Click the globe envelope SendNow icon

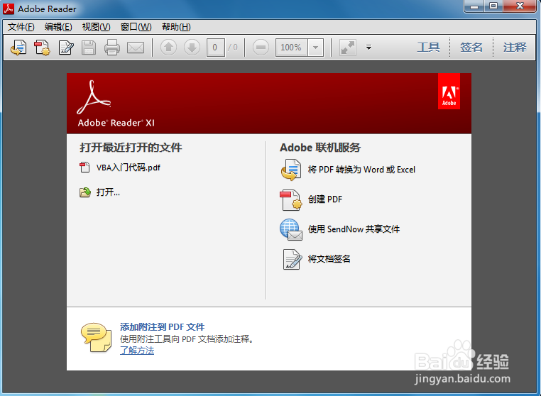click(x=291, y=229)
